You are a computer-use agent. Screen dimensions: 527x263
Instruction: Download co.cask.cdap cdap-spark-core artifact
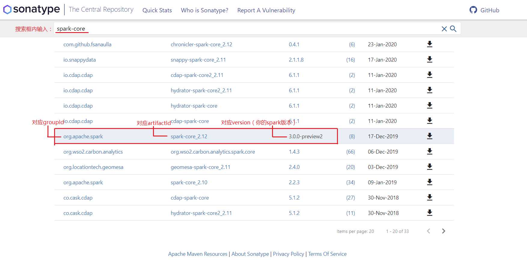430,197
